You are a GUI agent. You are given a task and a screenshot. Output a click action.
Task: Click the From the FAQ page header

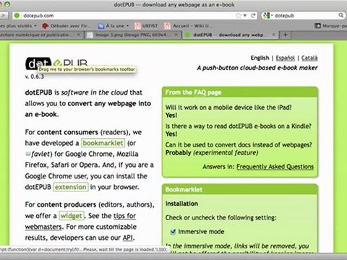click(240, 92)
